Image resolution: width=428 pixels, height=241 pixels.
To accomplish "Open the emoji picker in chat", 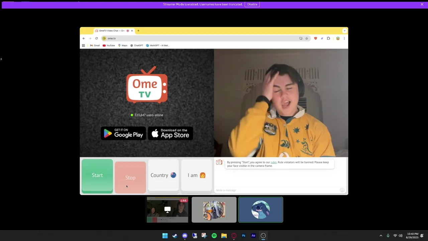I will tap(342, 190).
